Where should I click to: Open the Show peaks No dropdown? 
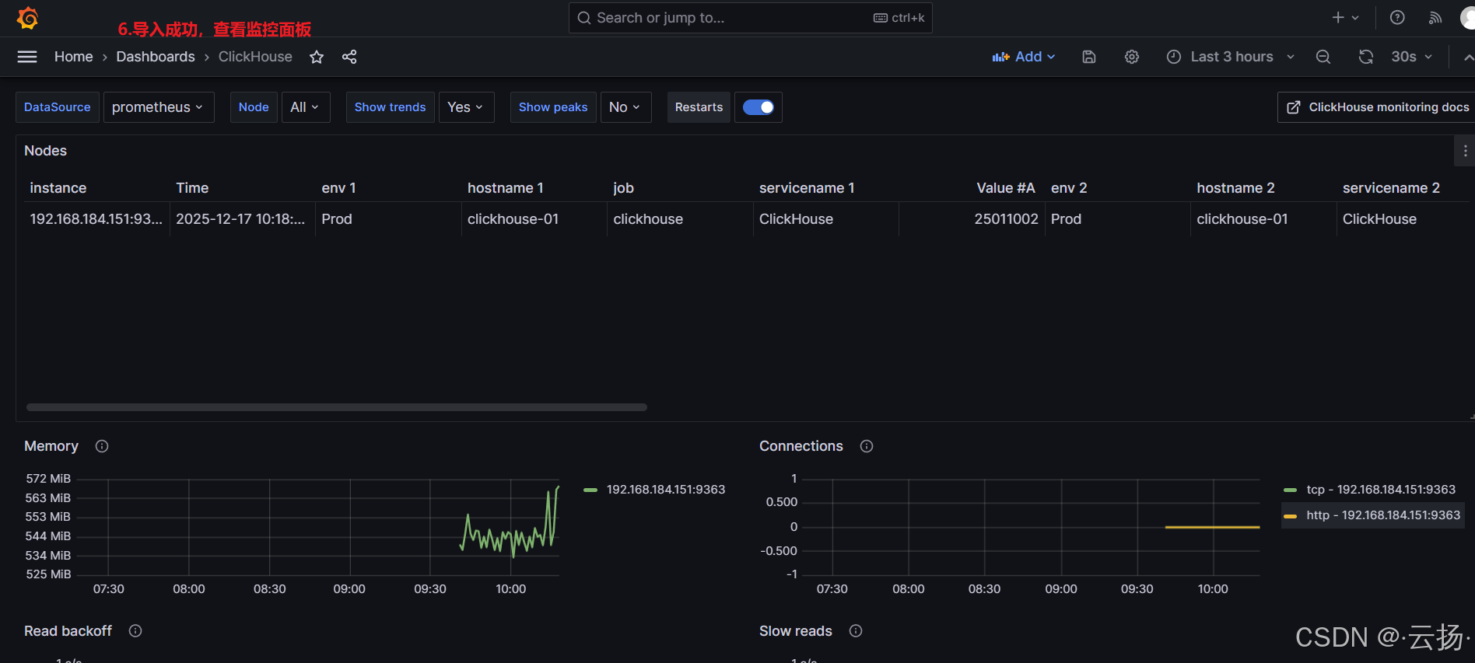625,107
